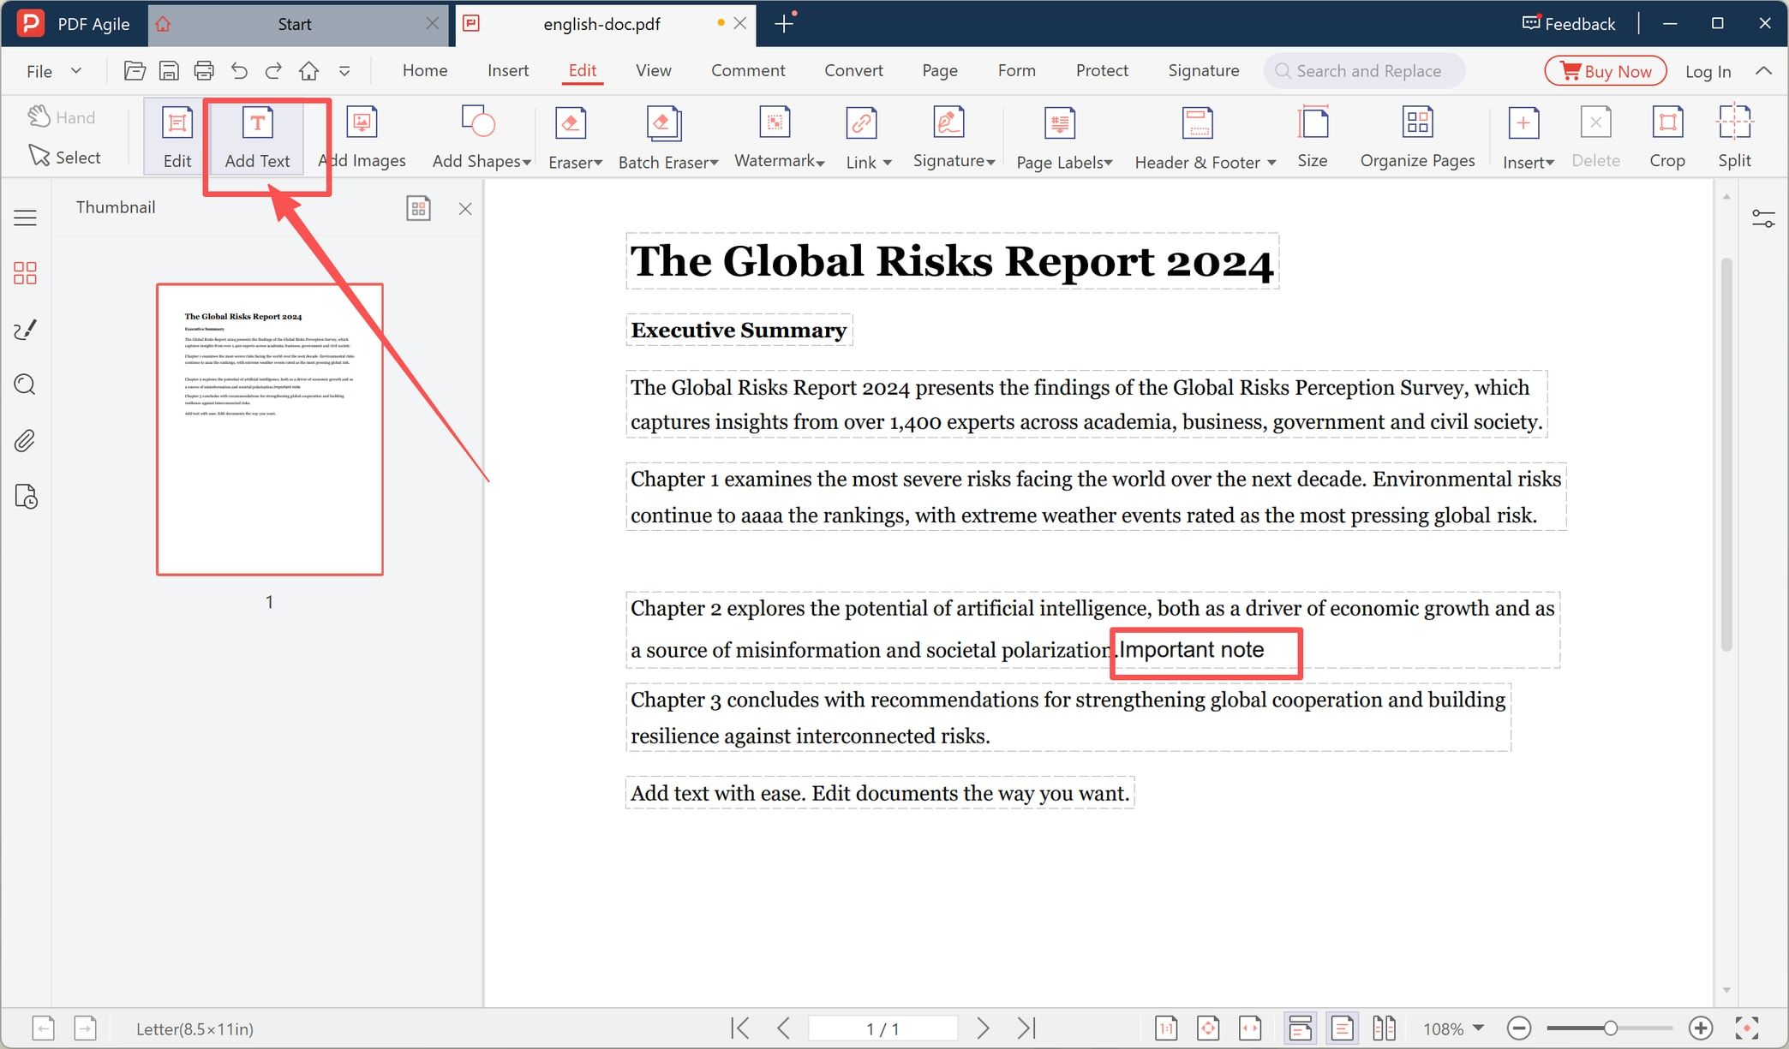Open the Protect tab

tap(1102, 70)
